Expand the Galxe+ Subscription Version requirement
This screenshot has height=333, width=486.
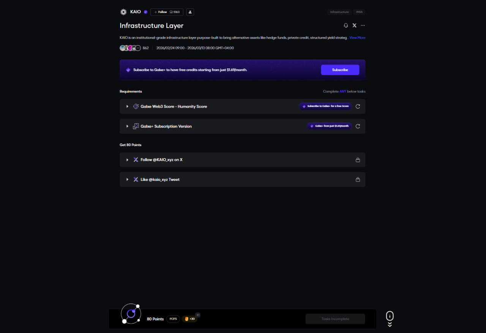(127, 126)
